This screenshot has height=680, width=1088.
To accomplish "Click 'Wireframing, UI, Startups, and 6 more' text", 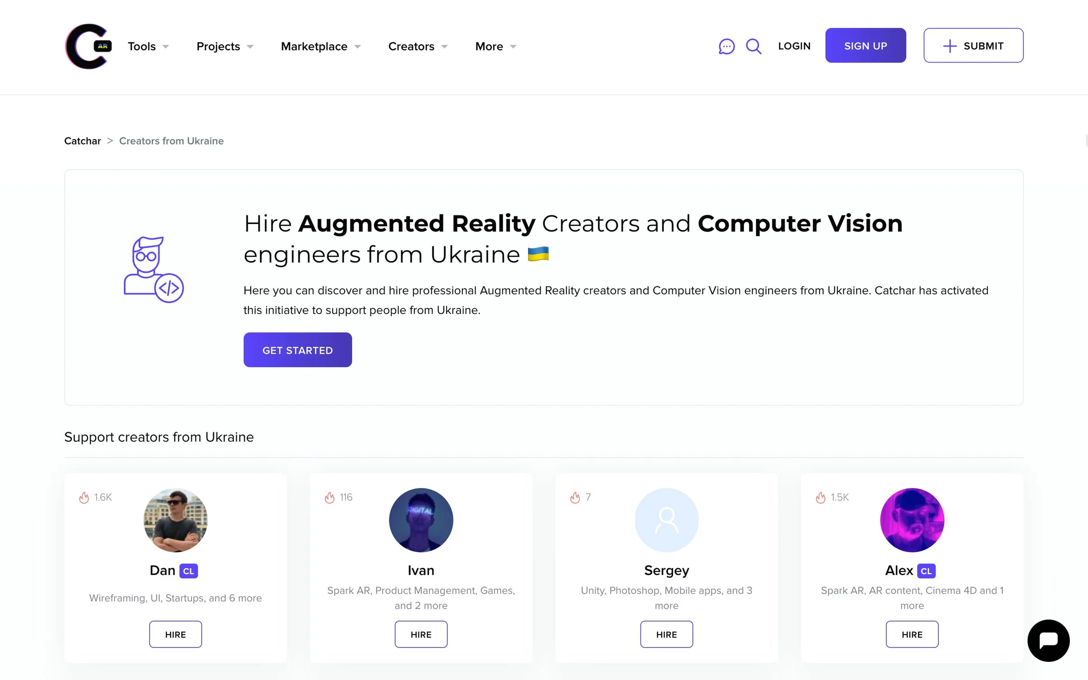I will click(175, 598).
